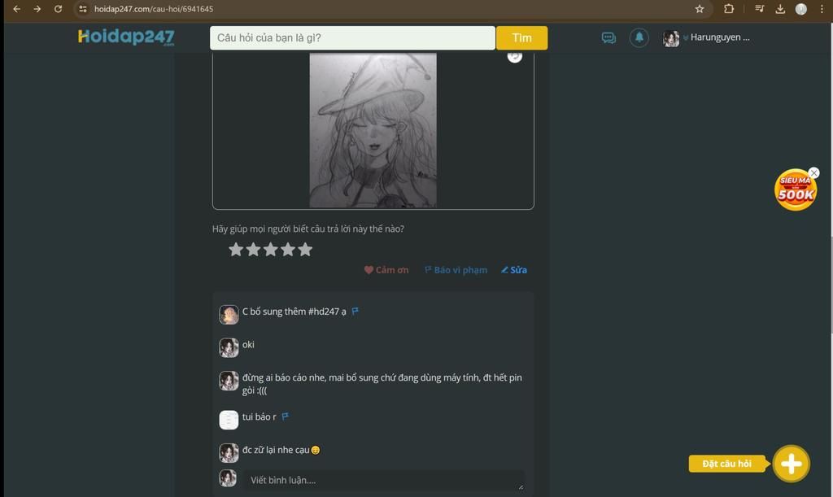
Task: Click the text 'oki' comment
Action: [248, 345]
